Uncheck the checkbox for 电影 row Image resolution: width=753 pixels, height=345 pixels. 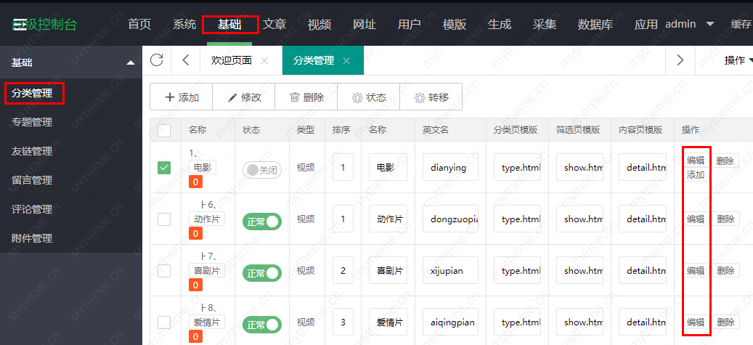click(164, 168)
